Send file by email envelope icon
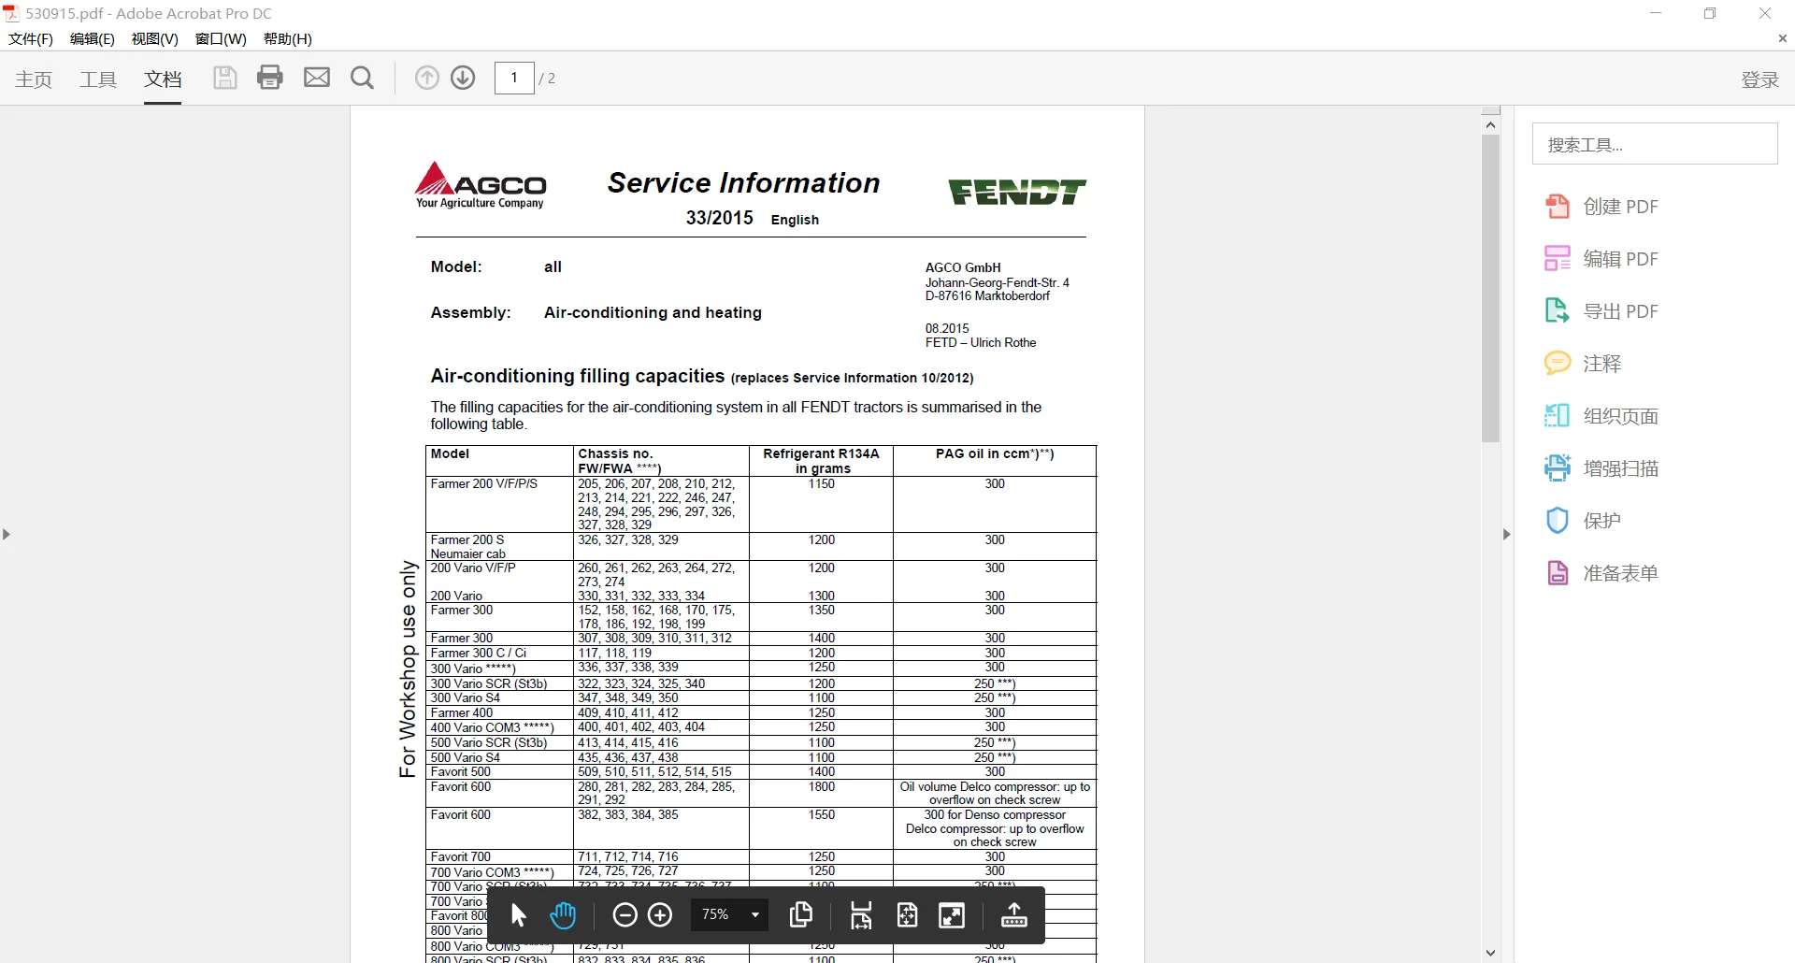The image size is (1795, 963). [317, 78]
